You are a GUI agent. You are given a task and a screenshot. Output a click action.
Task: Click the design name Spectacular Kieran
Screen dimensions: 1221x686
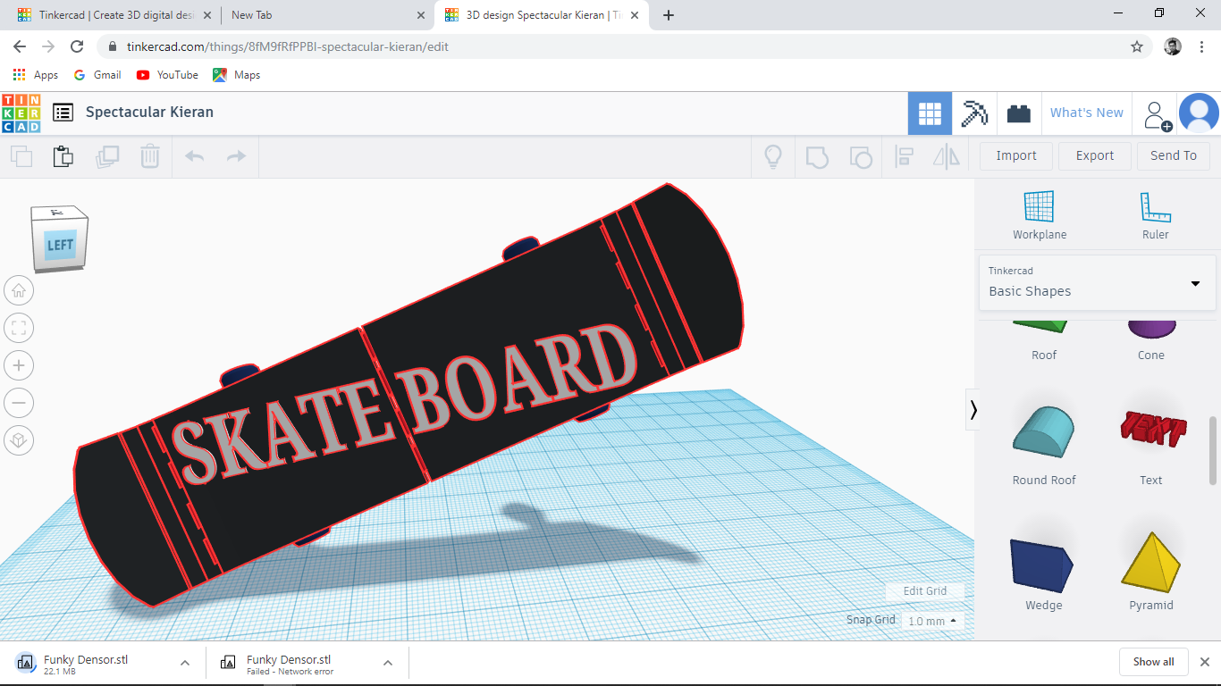click(x=149, y=113)
